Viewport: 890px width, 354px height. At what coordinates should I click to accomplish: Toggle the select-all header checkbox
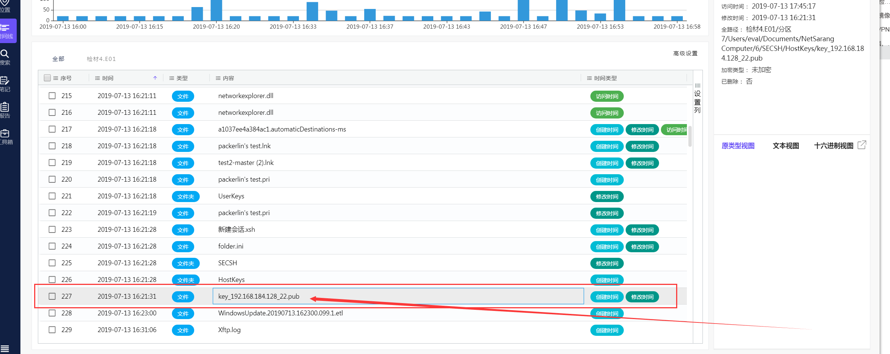pos(47,78)
